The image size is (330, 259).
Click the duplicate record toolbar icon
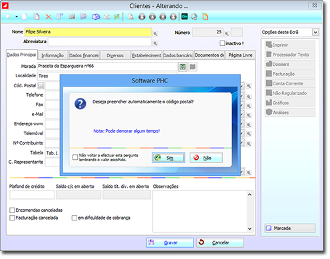coord(37,17)
